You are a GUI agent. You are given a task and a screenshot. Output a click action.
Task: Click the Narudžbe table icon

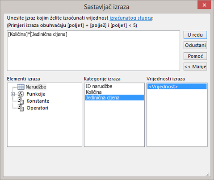pyautogui.click(x=21, y=87)
